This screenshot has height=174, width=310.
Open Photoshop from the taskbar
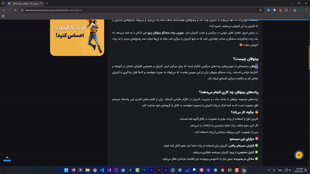(145, 170)
